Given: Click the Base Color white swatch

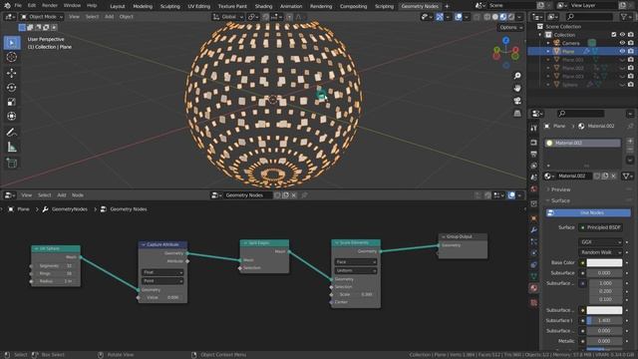Looking at the screenshot, I should tap(604, 263).
